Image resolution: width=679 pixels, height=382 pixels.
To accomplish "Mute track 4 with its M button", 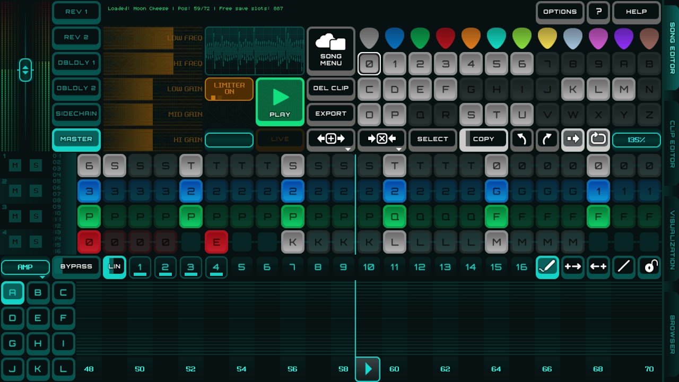I will (x=15, y=242).
